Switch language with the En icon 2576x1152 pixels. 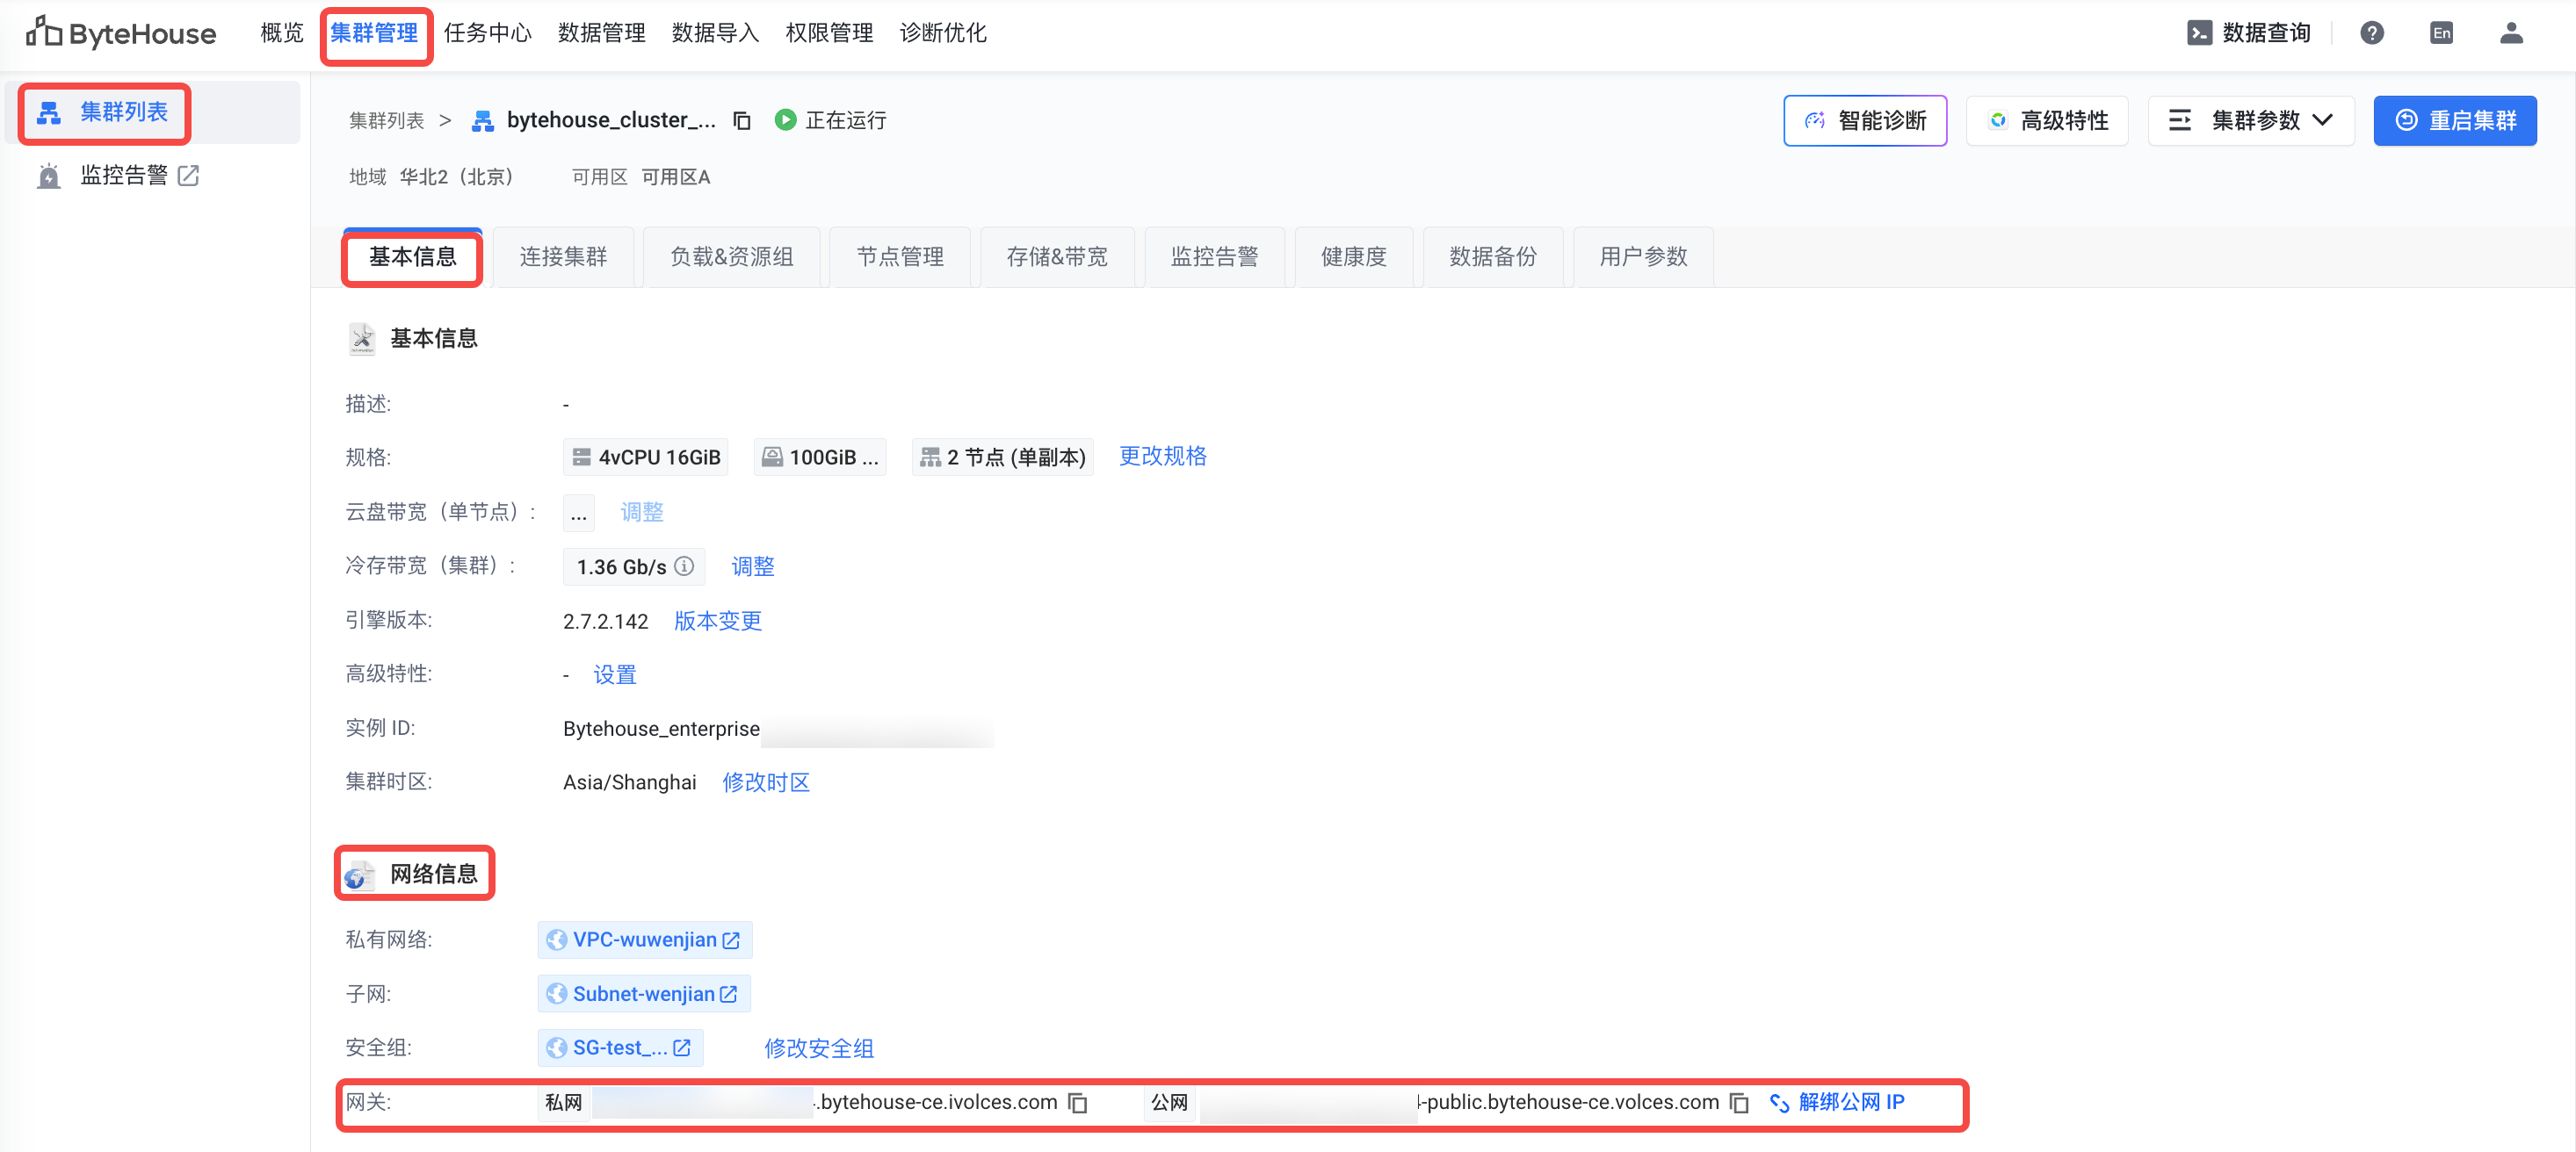tap(2441, 34)
